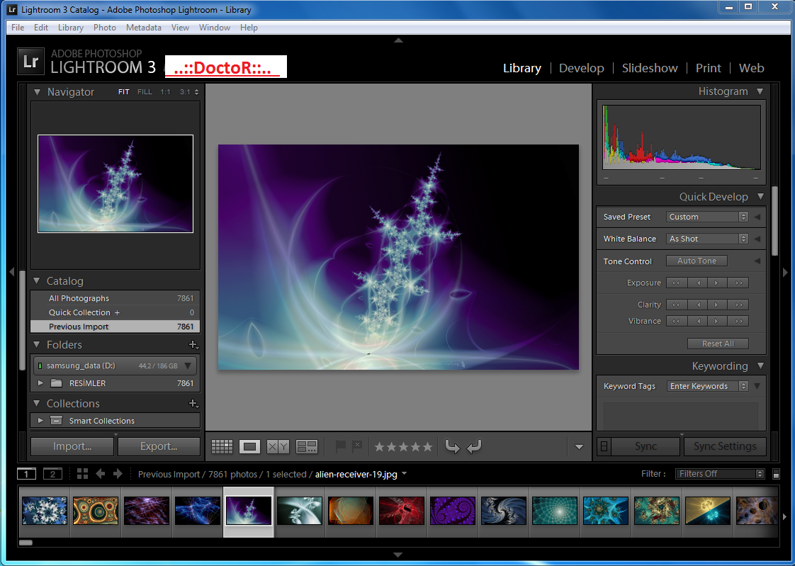795x566 pixels.
Task: Select Loupe view icon in toolbar
Action: coord(249,446)
